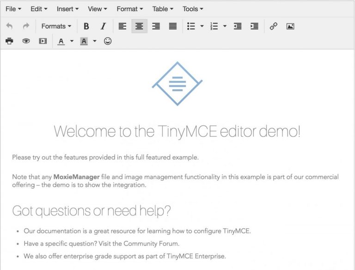This screenshot has height=270, width=355.
Task: Click the Undo arrow icon
Action: point(9,26)
